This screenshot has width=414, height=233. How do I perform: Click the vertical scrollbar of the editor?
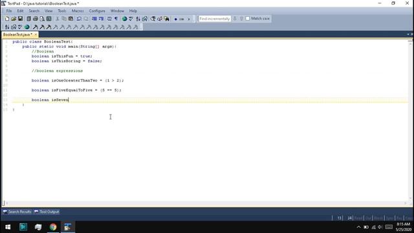(x=410, y=120)
